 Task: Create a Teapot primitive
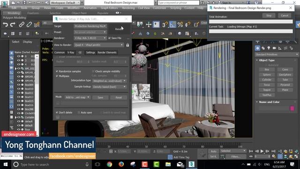267,90
